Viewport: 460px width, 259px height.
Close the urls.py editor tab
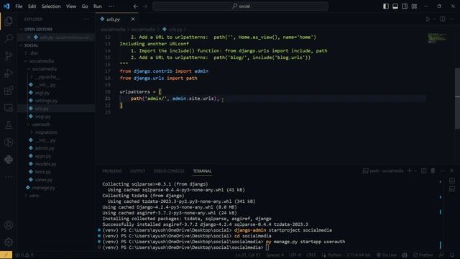point(133,19)
